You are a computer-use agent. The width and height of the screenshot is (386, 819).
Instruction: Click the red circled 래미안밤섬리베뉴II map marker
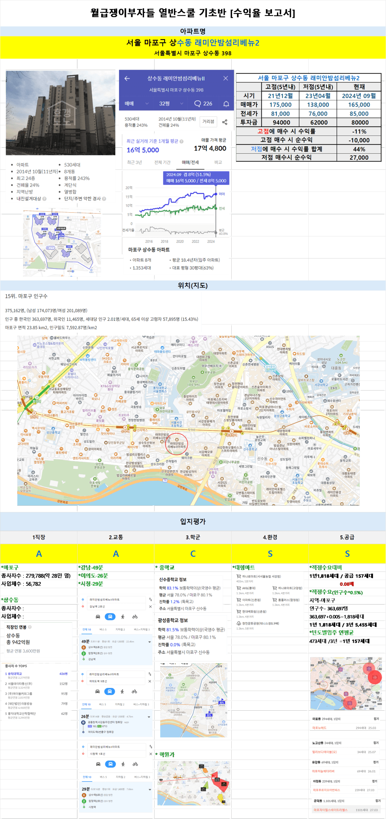(176, 445)
